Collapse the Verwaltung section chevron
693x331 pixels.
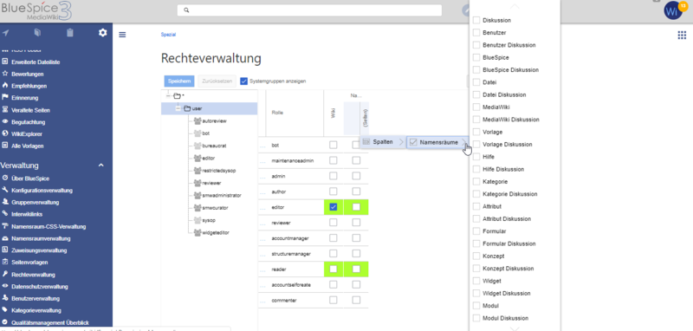pos(100,165)
